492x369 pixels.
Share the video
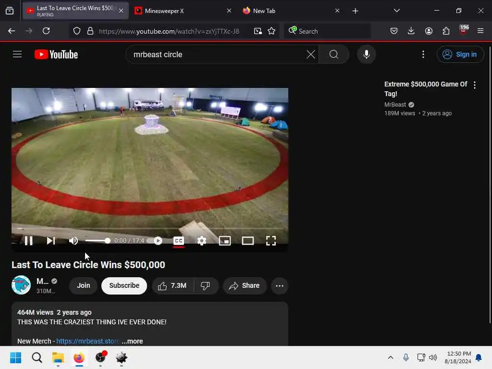point(245,285)
